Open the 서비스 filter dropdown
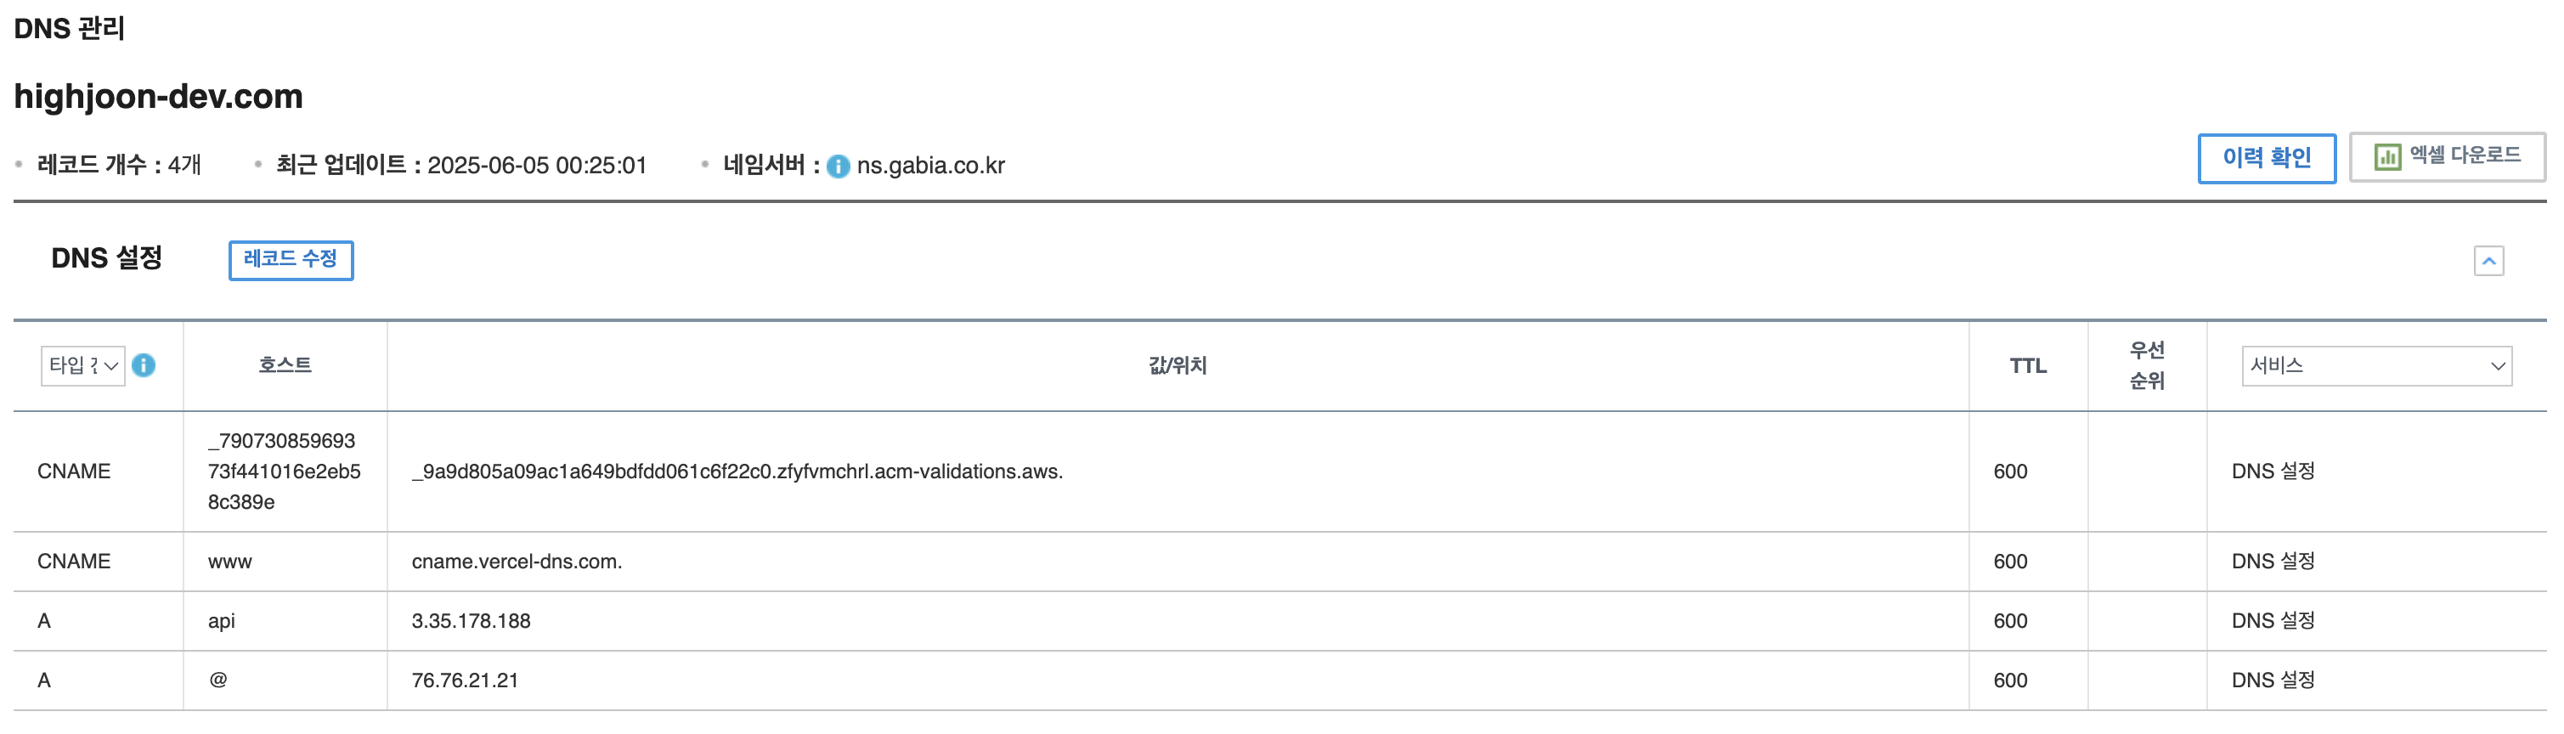 pos(2376,365)
